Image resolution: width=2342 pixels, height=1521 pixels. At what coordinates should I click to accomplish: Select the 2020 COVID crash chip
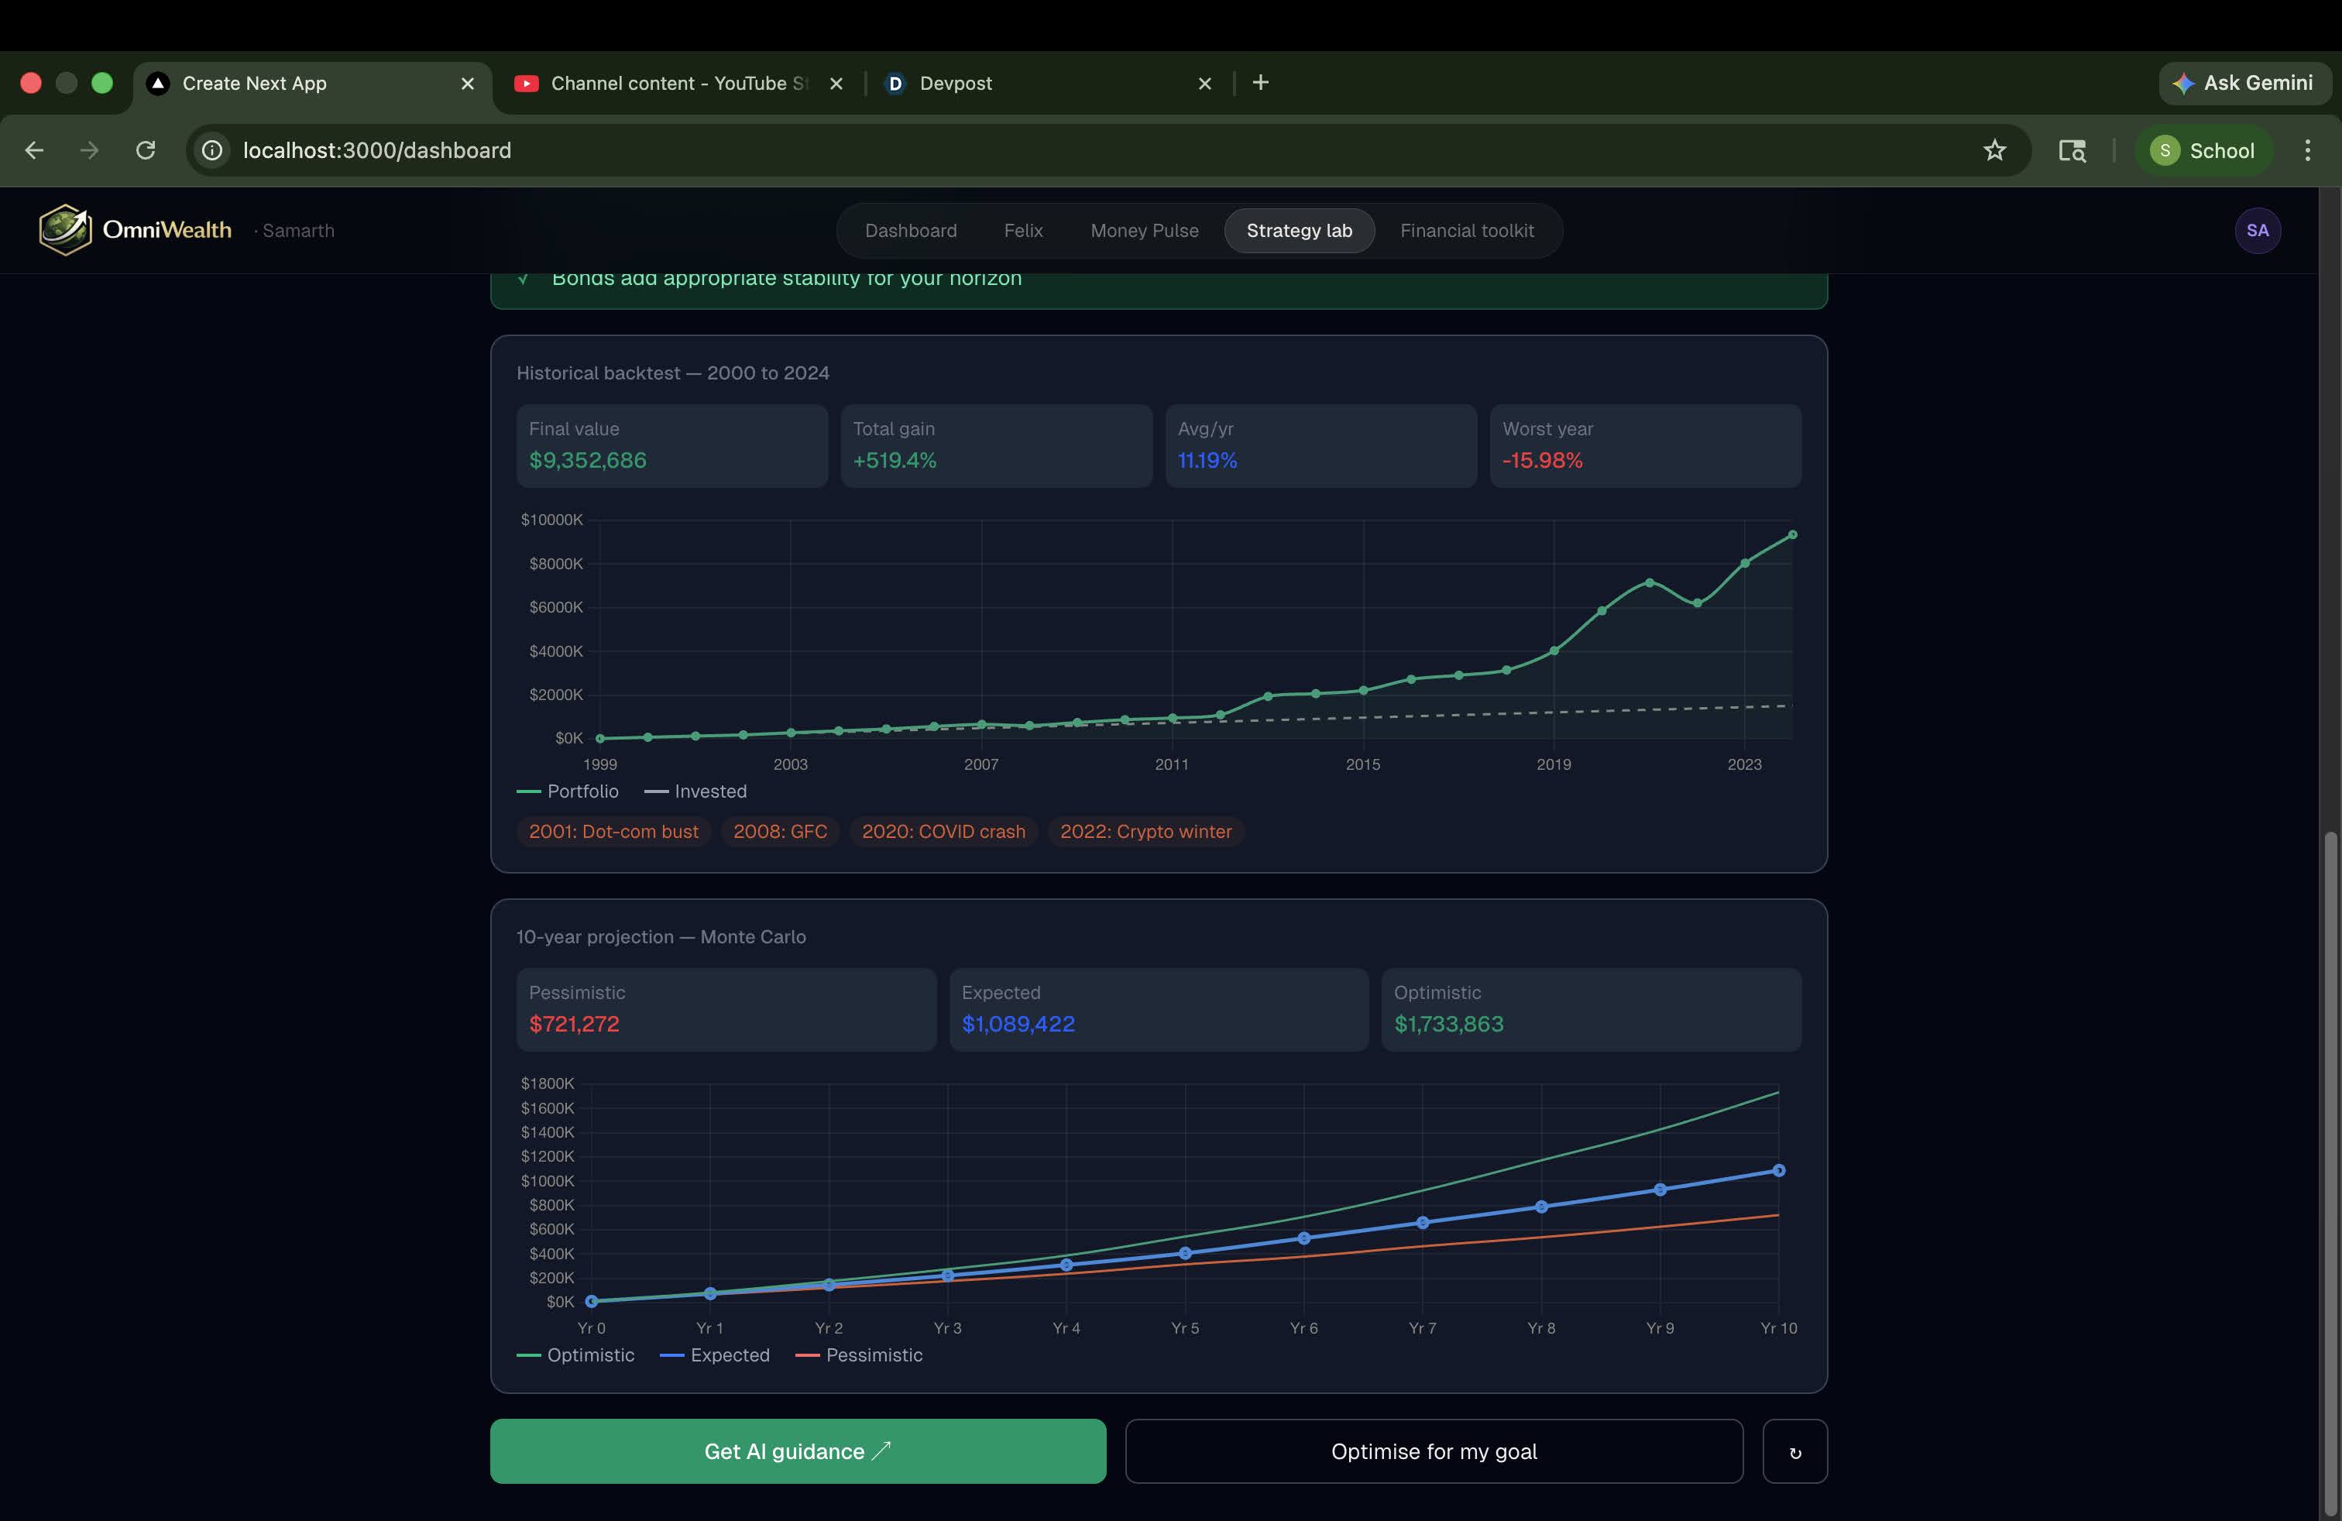(x=943, y=831)
